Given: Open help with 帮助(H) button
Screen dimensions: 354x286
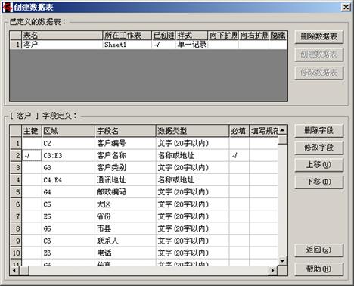Looking at the screenshot, I should [319, 269].
